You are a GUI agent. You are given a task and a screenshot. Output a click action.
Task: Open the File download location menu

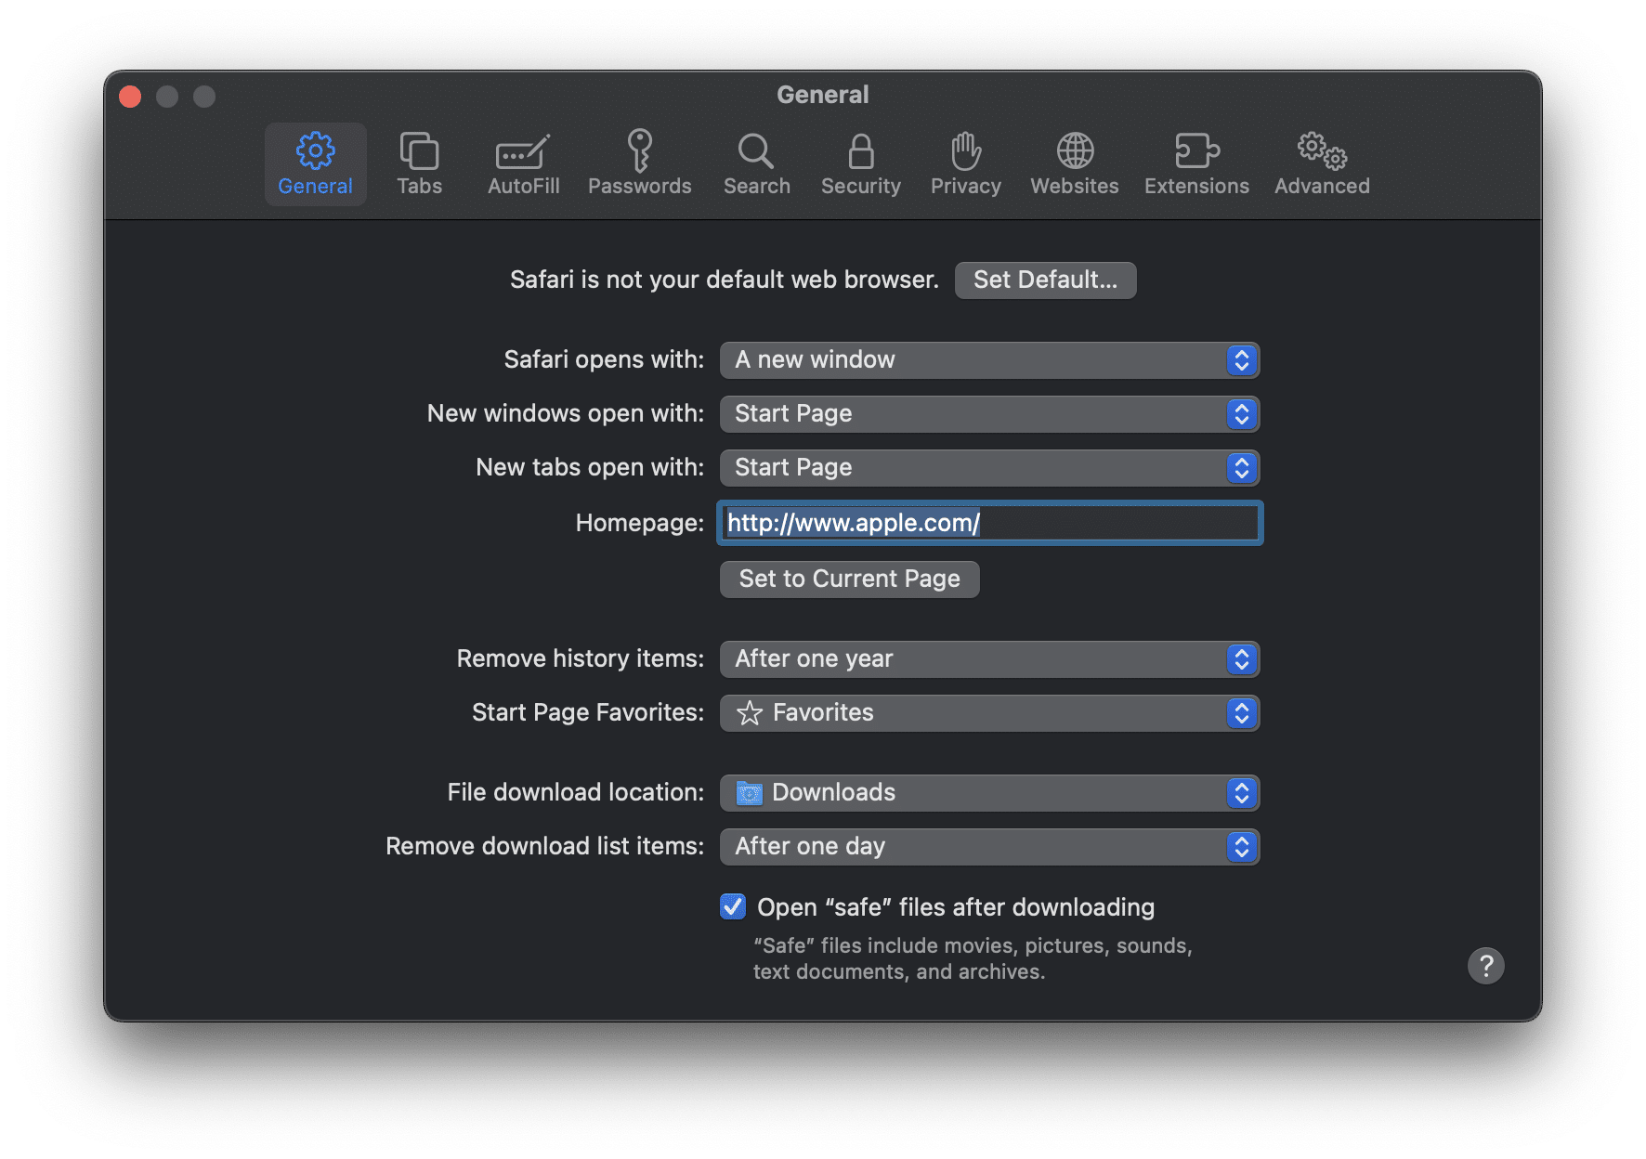point(988,793)
